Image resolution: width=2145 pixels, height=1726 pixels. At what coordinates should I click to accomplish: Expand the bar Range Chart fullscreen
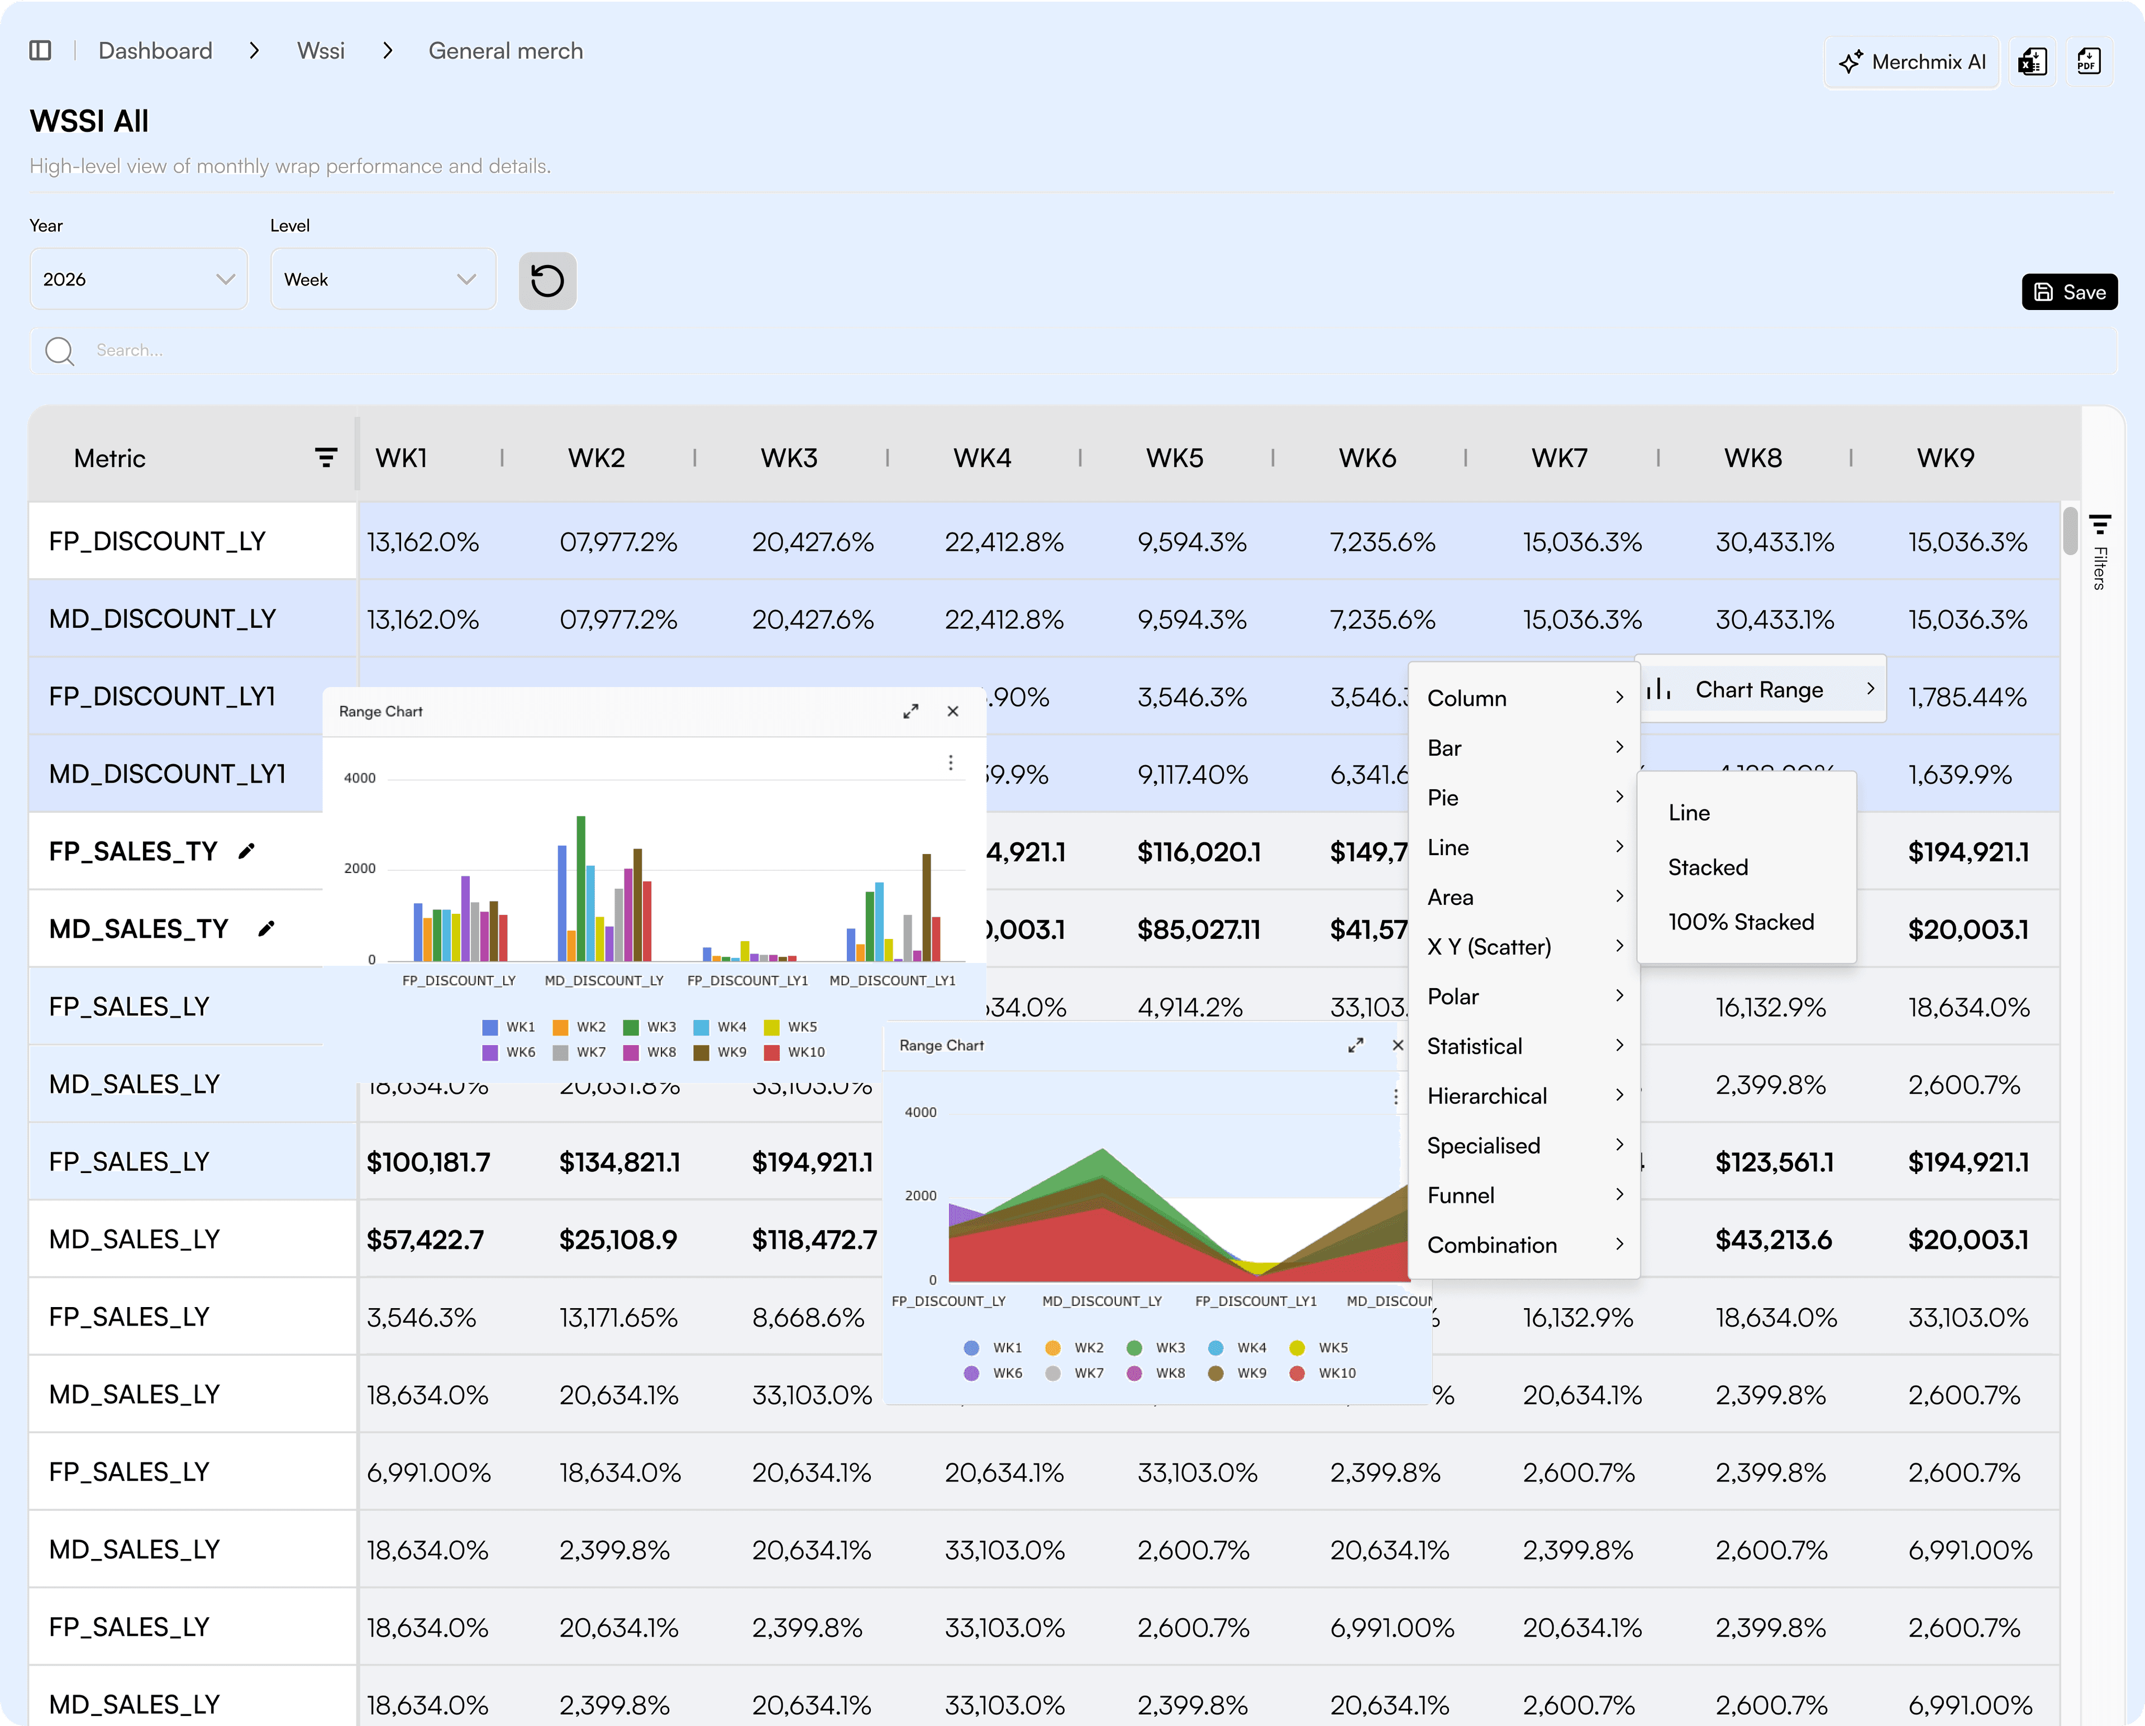(x=911, y=711)
